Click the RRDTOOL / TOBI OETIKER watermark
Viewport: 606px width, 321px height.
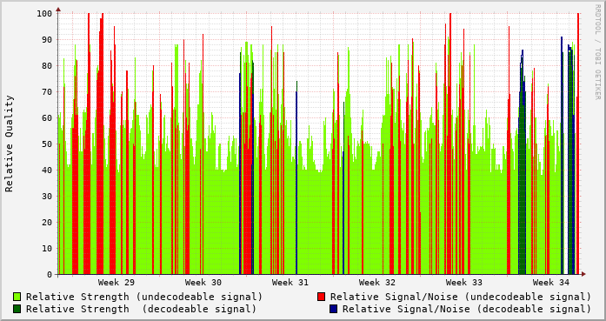point(597,52)
